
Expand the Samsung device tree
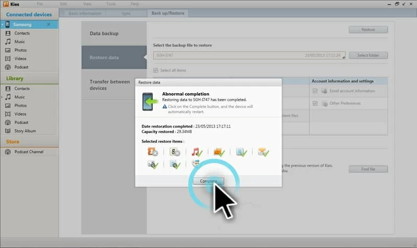click(x=3, y=24)
